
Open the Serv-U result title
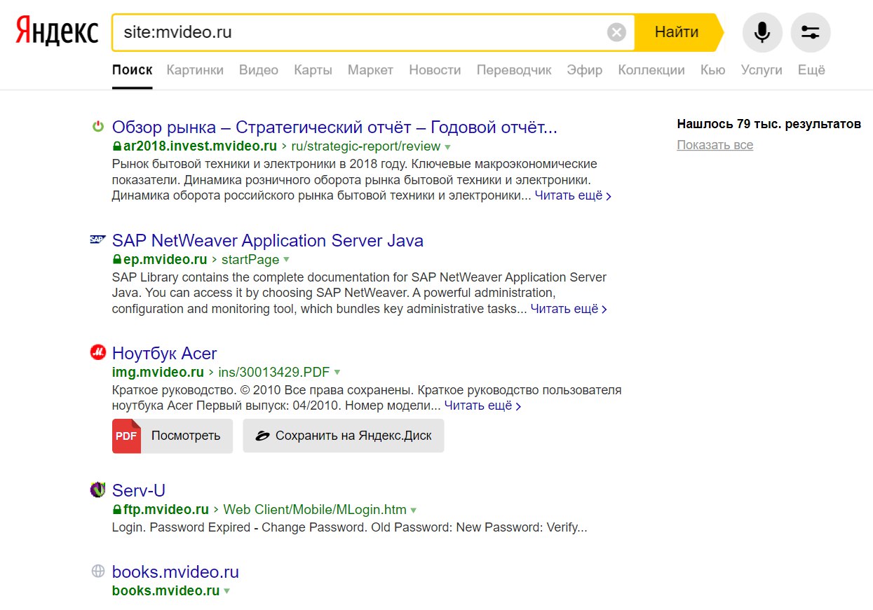[x=139, y=490]
